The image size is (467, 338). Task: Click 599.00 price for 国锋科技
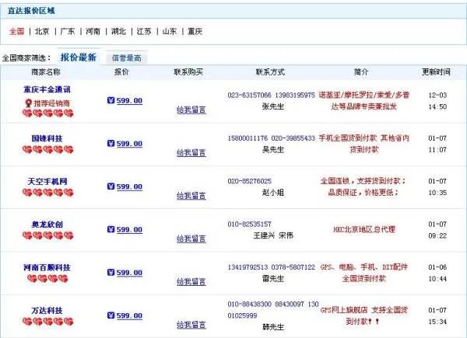point(129,144)
